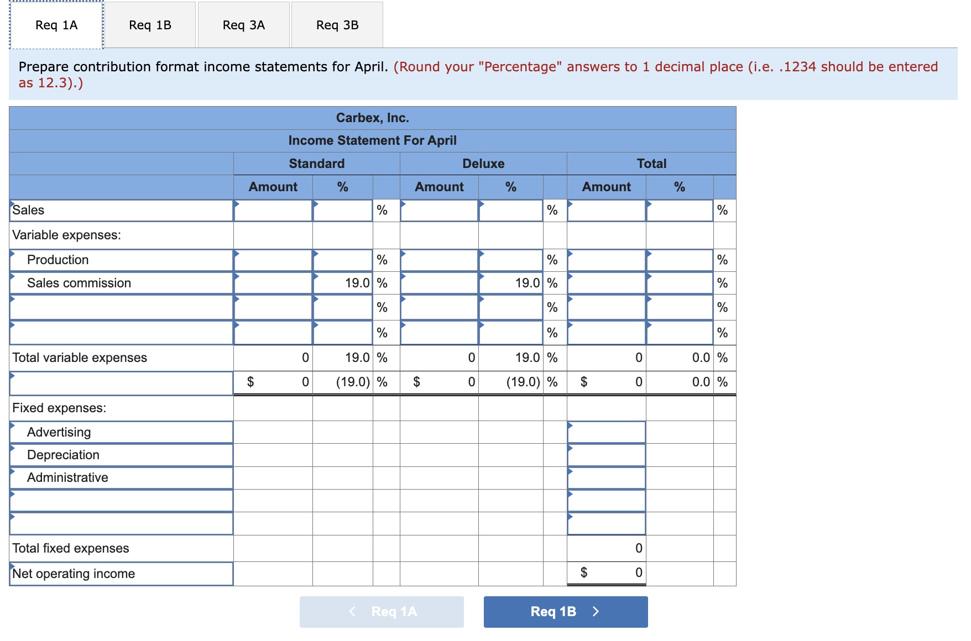
Task: Open the Sales commission row selector
Action: [x=121, y=283]
